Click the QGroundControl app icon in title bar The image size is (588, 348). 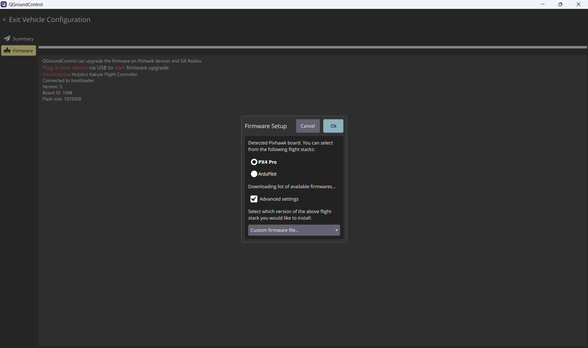tap(4, 4)
